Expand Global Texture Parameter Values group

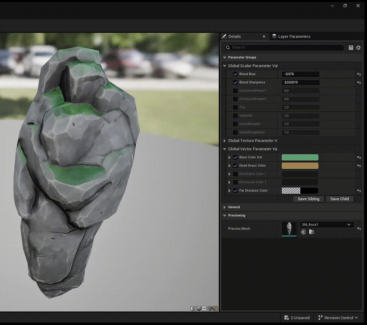click(x=225, y=141)
